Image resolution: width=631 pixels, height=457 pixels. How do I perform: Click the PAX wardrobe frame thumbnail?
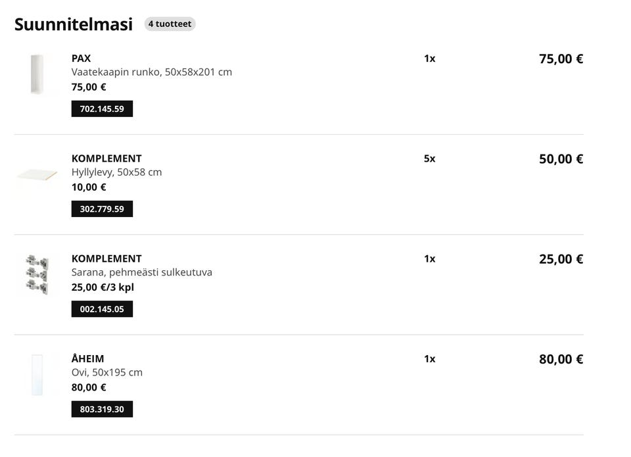(37, 74)
